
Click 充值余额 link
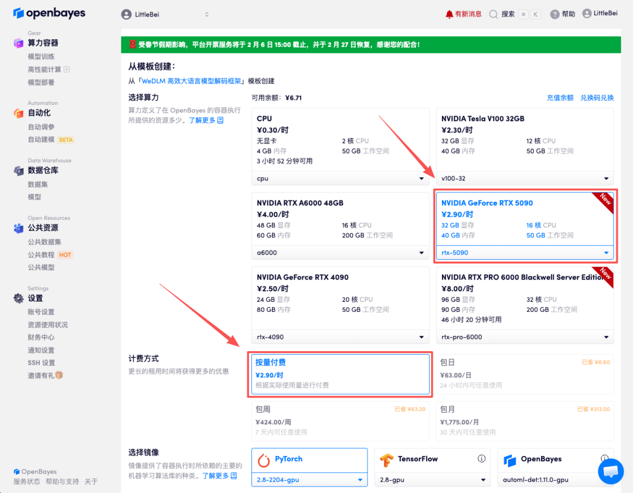560,98
